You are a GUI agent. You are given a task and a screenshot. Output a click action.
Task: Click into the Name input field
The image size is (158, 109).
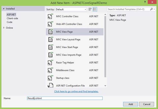pyautogui.click(x=65, y=98)
